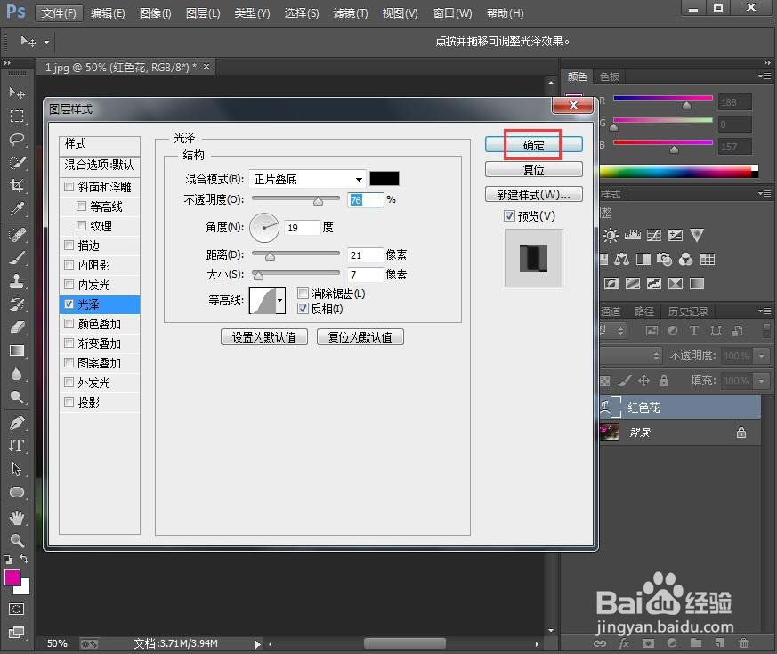Image resolution: width=777 pixels, height=654 pixels.
Task: Select the Zoom tool
Action: [17, 540]
